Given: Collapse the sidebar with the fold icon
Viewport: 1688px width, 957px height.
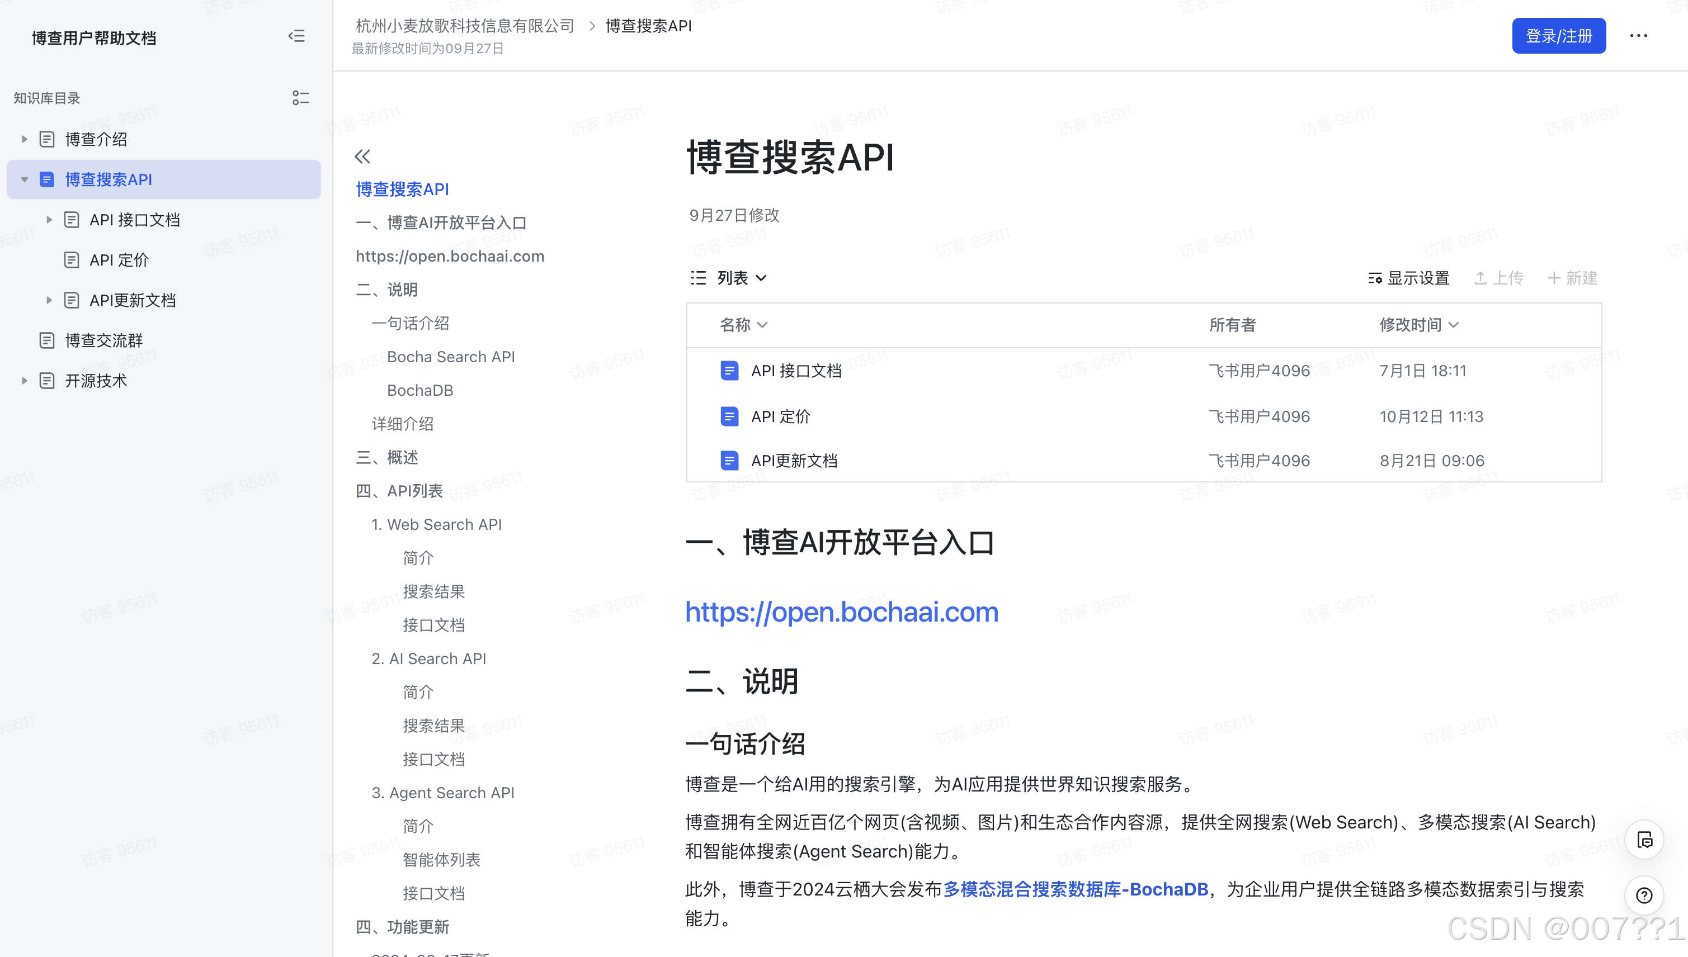Looking at the screenshot, I should tap(296, 36).
